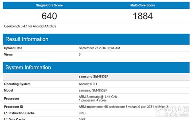Click the System Information section header
Viewport: 192px width, 120px height.
[96, 68]
